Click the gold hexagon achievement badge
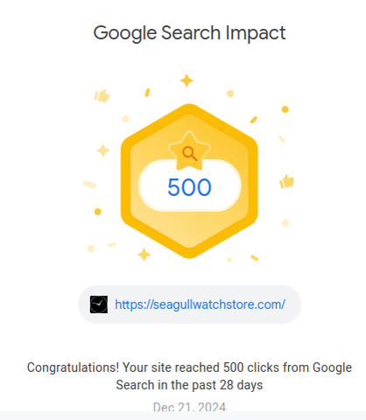366x420 pixels. 189,181
